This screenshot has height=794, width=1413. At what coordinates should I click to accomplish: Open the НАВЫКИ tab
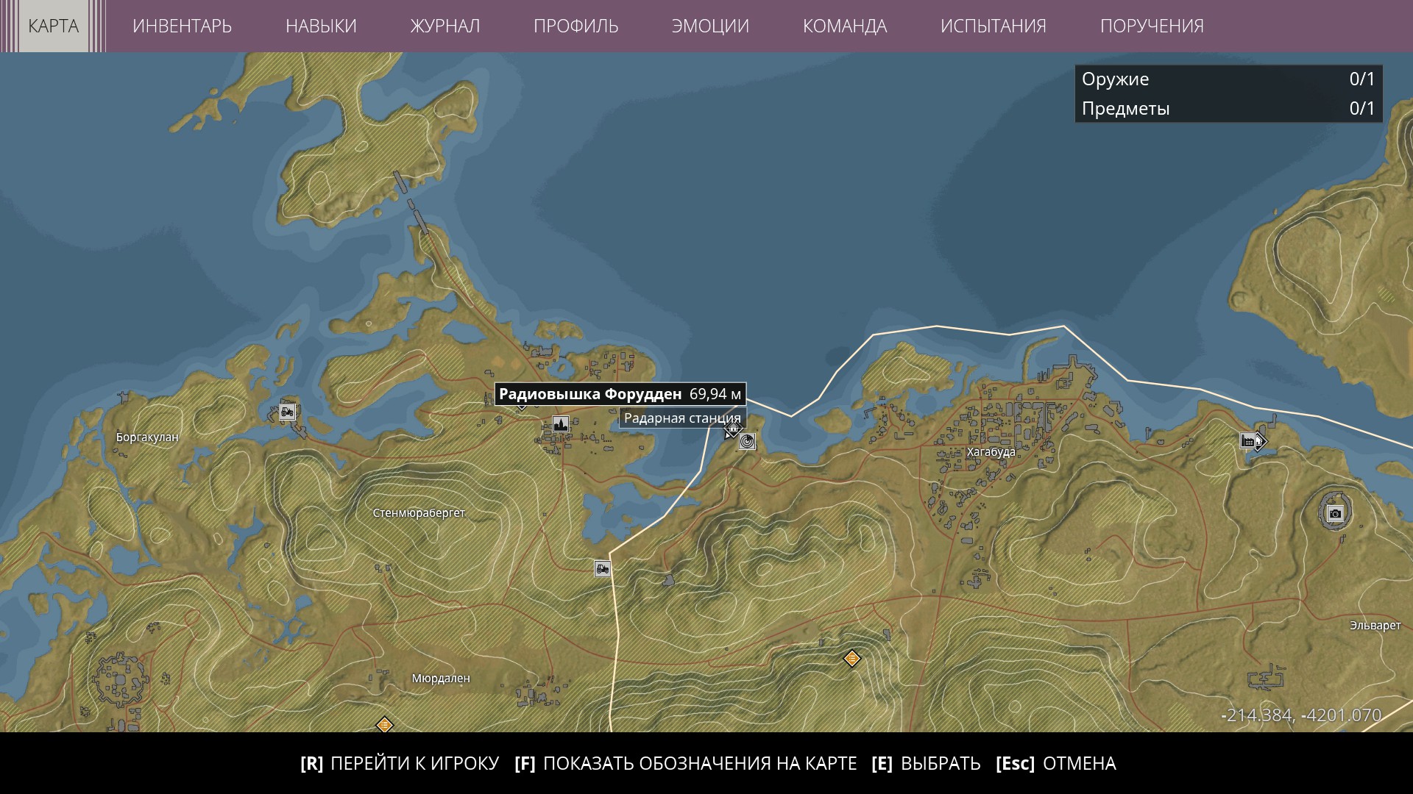pos(321,26)
